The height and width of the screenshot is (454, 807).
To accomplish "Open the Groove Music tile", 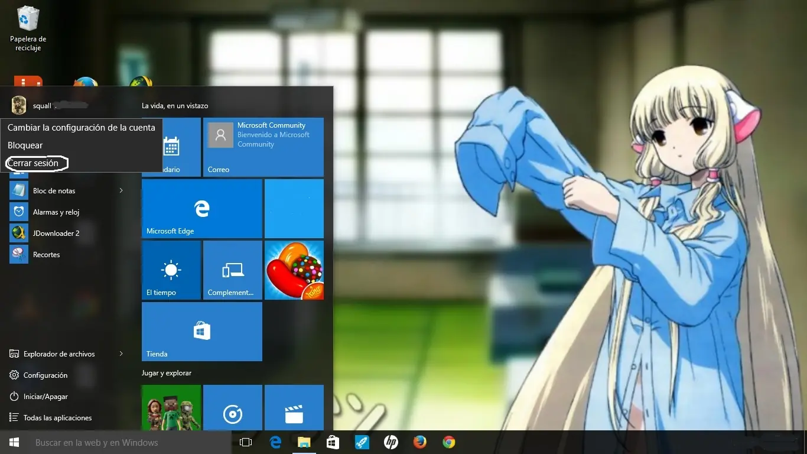I will point(233,408).
